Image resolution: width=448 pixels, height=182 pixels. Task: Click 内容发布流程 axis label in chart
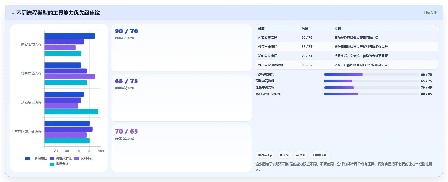[x=31, y=45]
